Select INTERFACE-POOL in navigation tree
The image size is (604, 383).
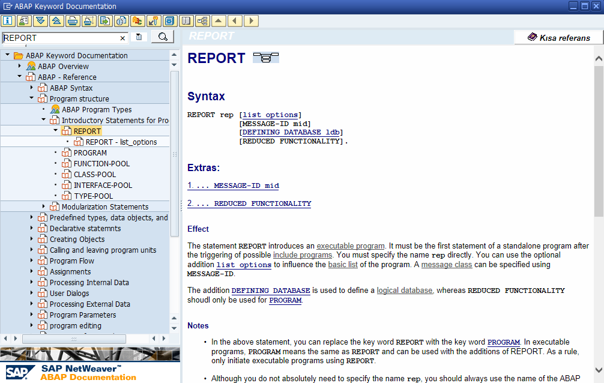[x=103, y=185]
